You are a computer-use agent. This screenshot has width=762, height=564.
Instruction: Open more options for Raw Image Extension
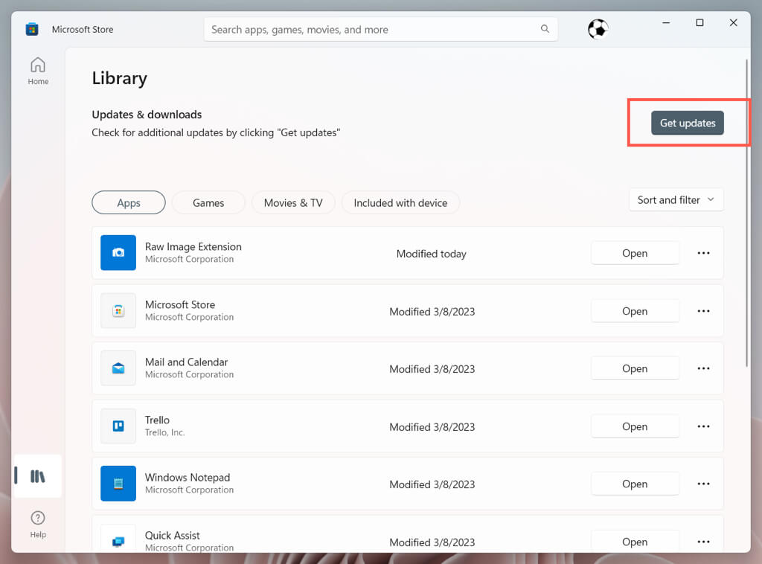tap(703, 253)
